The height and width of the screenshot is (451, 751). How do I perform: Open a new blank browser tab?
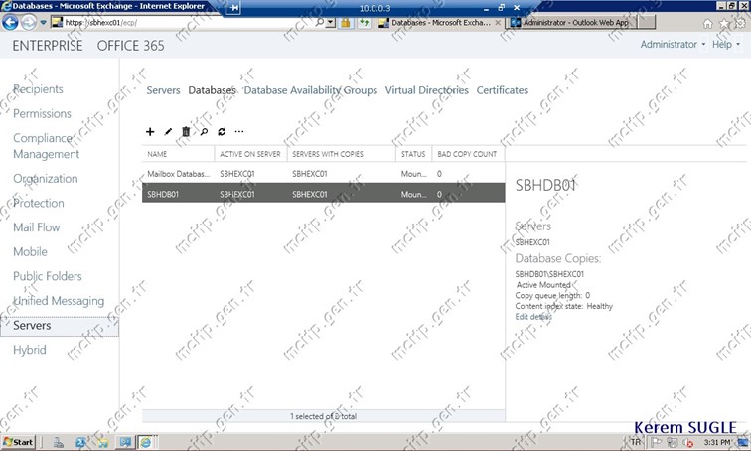point(646,22)
